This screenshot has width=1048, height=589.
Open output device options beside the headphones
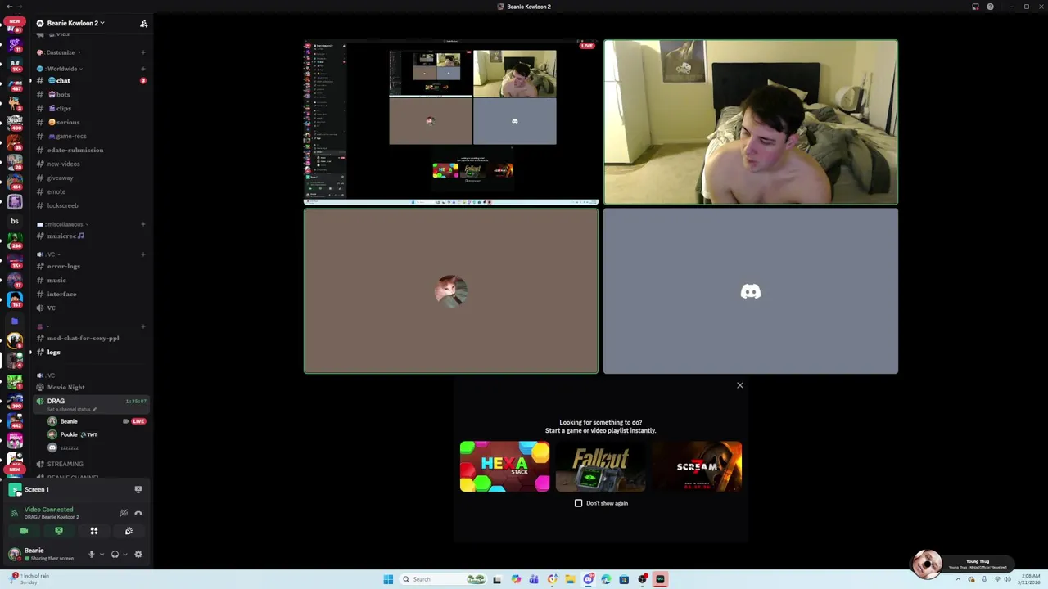pyautogui.click(x=124, y=554)
